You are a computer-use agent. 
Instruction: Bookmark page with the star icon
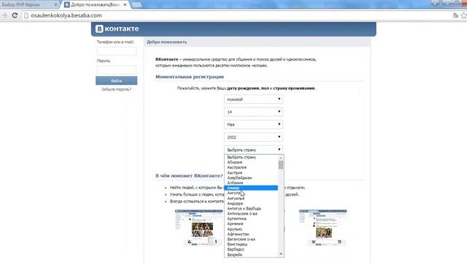tap(464, 15)
